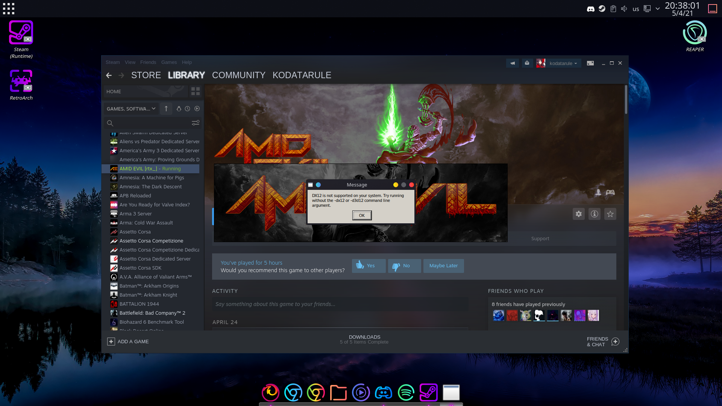Open Steam inbox notifications icon
Viewport: 722px width, 406px height.
pyautogui.click(x=527, y=63)
